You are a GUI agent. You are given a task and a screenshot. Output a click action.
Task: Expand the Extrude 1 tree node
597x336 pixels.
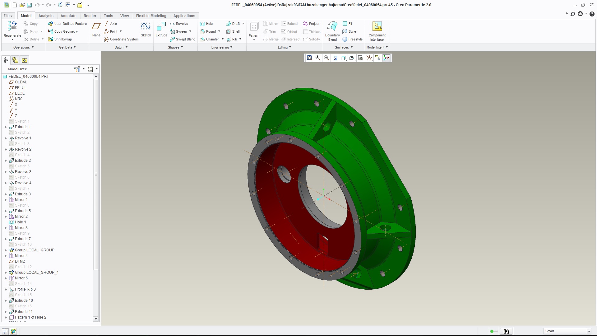point(6,127)
